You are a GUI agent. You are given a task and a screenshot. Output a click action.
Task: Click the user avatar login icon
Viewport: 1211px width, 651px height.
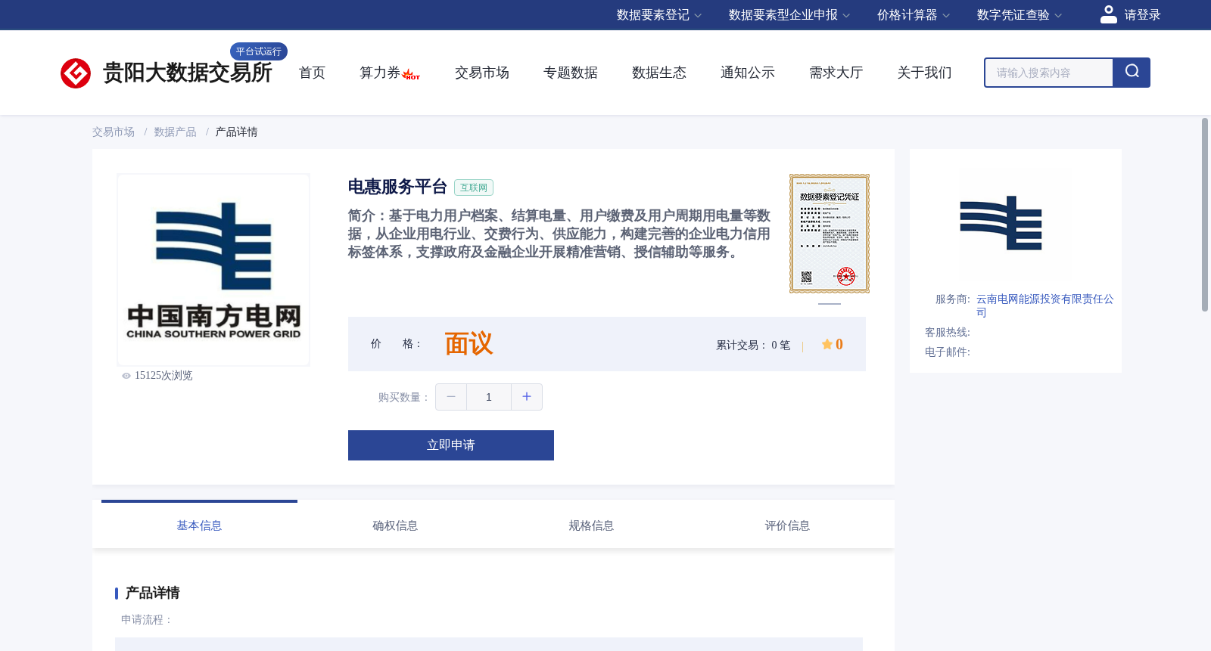click(1109, 14)
